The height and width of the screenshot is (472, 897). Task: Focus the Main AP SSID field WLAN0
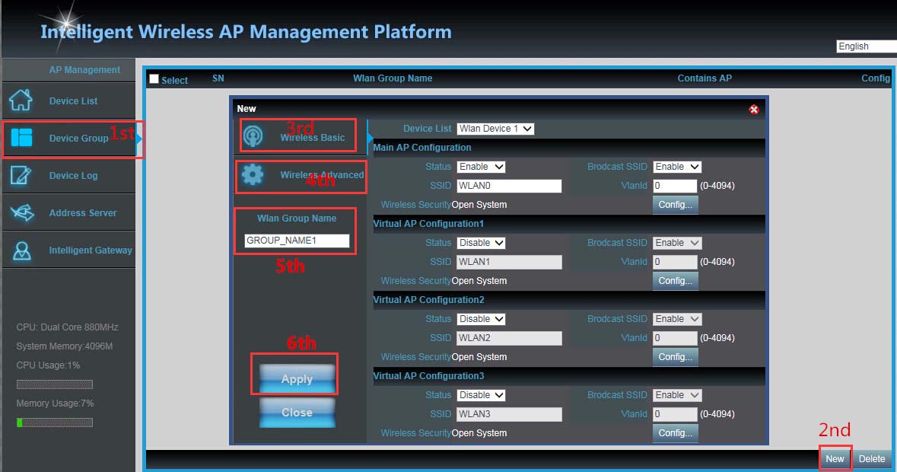pyautogui.click(x=509, y=185)
